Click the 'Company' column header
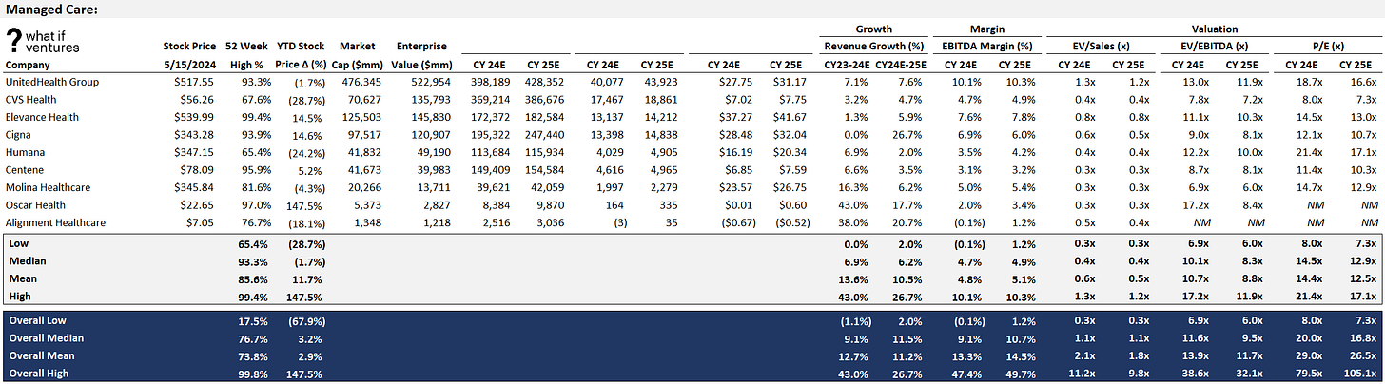 tap(28, 65)
